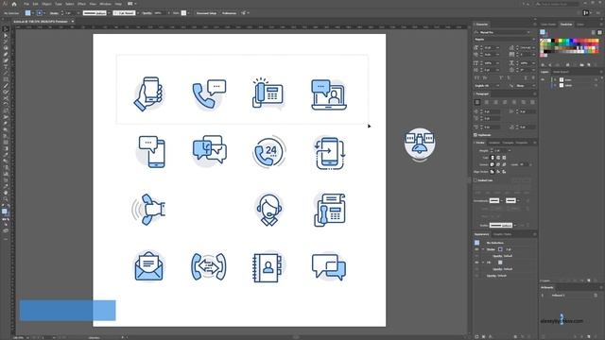Click the Fill swatch in the control bar

(x=27, y=13)
